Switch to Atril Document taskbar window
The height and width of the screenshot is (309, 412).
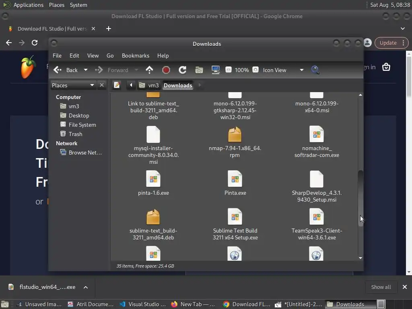click(x=91, y=304)
